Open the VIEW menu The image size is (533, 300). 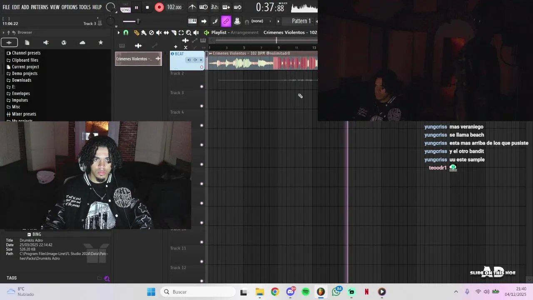55,7
